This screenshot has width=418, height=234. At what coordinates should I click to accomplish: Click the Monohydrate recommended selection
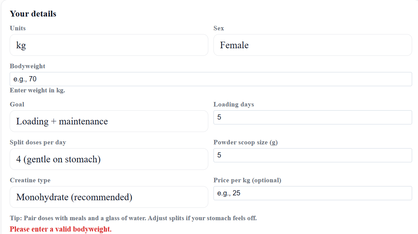click(x=109, y=197)
